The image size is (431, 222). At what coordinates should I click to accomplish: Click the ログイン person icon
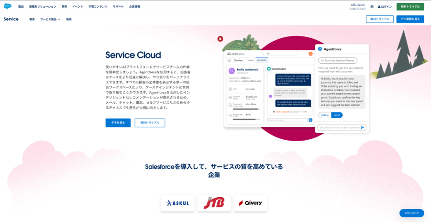click(x=379, y=7)
